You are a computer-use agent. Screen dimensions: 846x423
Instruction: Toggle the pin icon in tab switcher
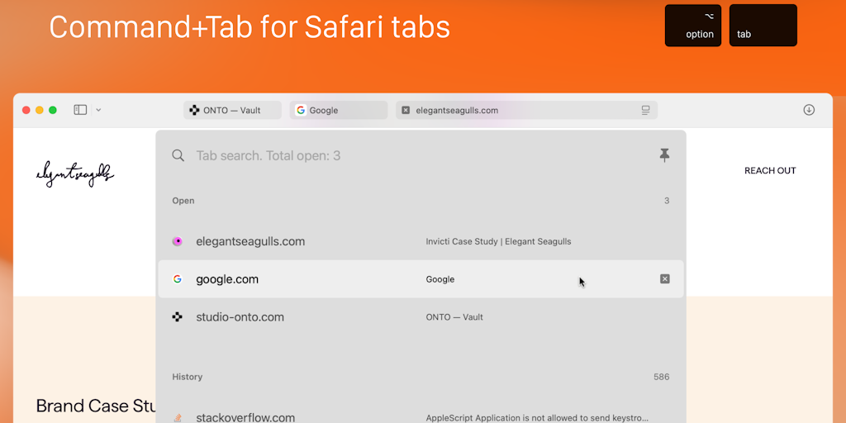coord(664,155)
